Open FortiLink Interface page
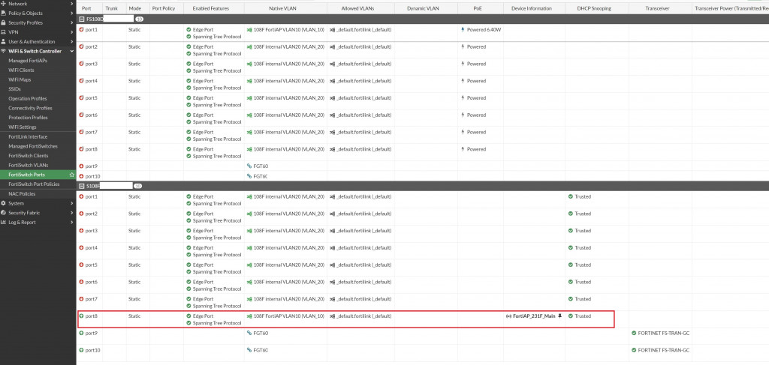Image resolution: width=769 pixels, height=365 pixels. (28, 136)
